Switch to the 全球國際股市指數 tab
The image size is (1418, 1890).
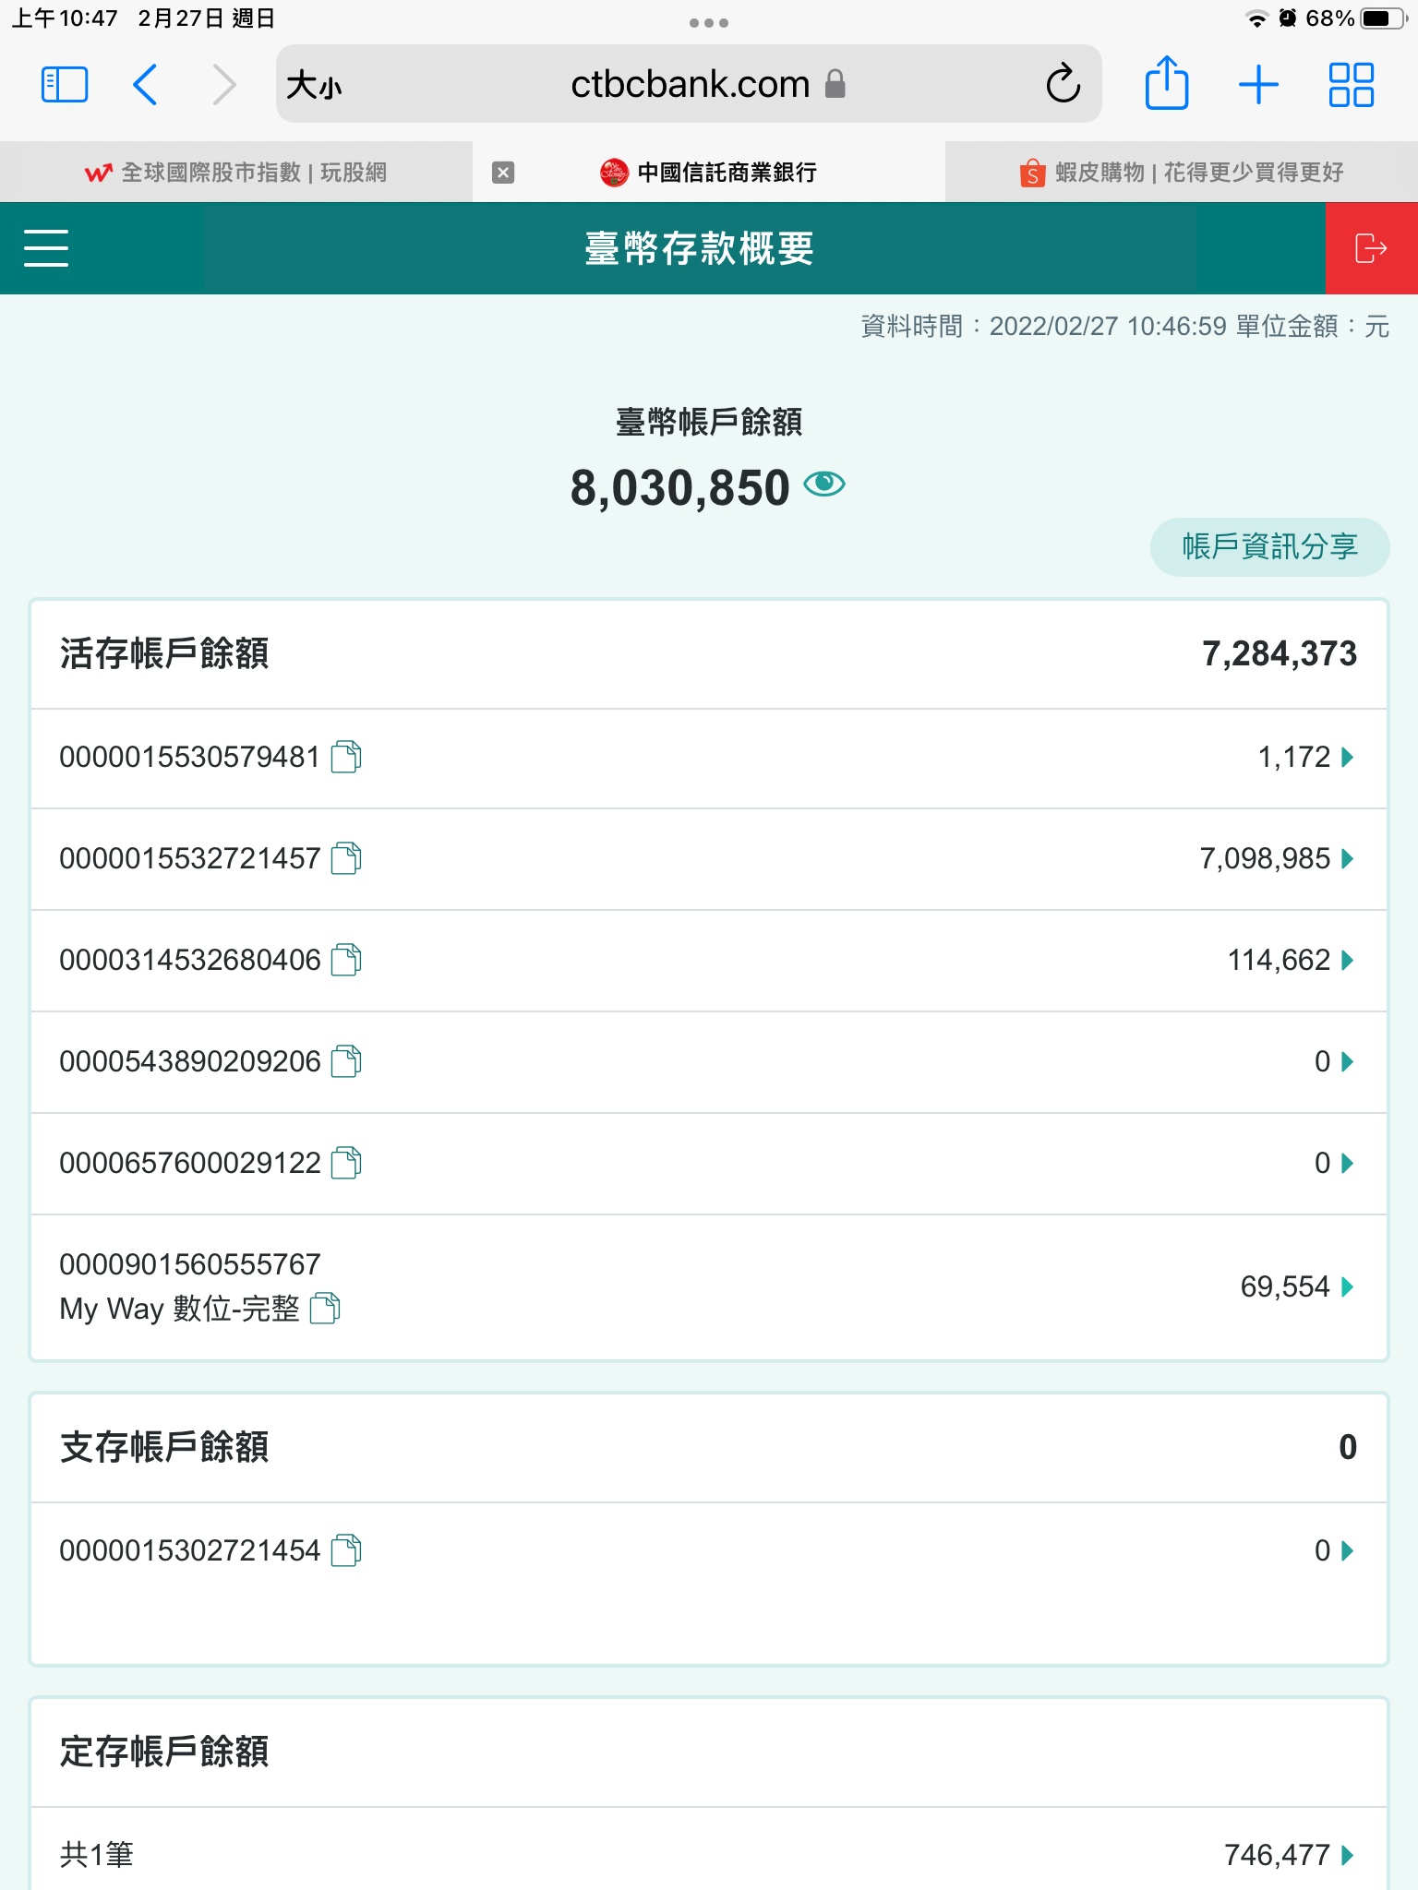tap(236, 173)
